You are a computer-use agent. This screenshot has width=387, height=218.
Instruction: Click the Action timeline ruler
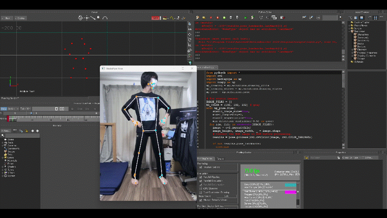click(53, 119)
